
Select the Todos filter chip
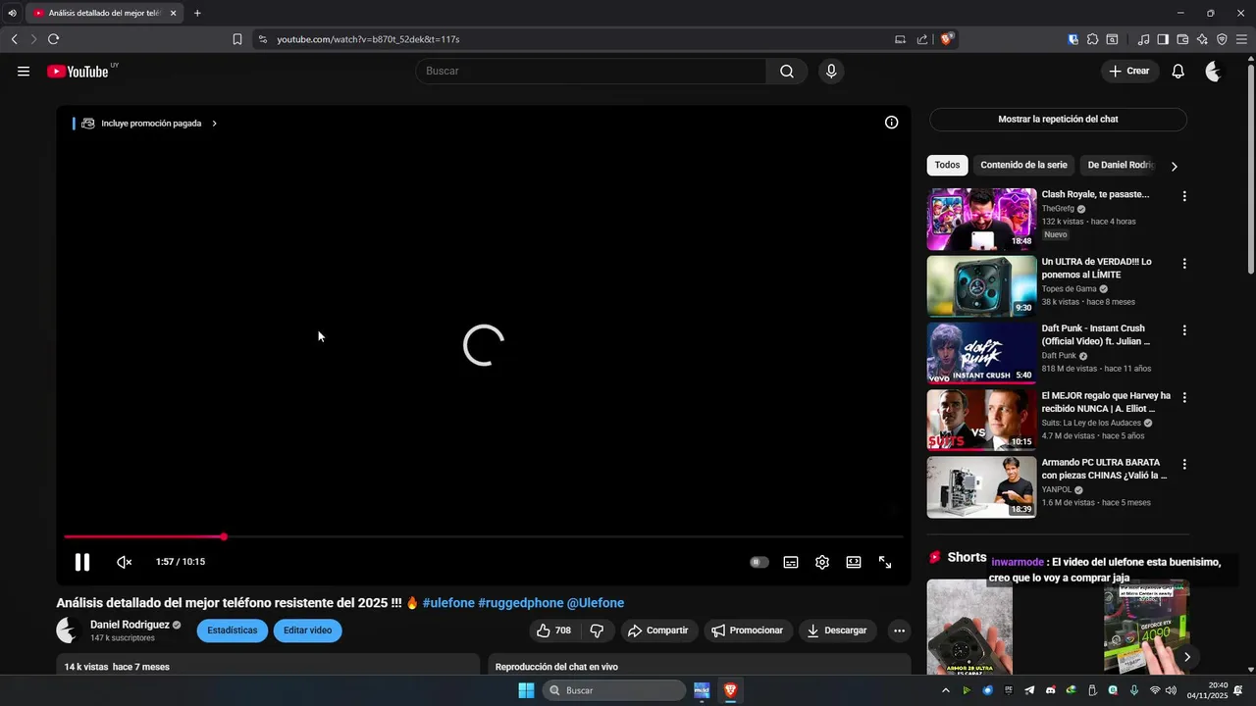[x=947, y=165]
